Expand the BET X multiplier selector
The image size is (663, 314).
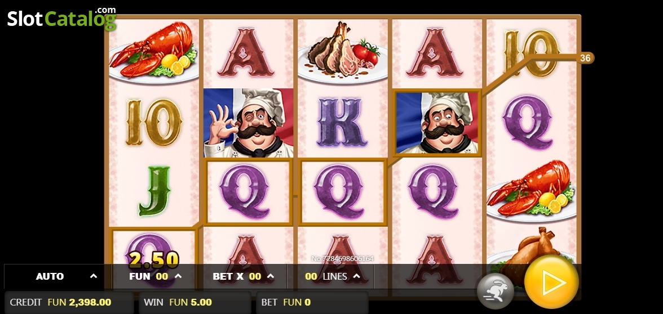(243, 276)
